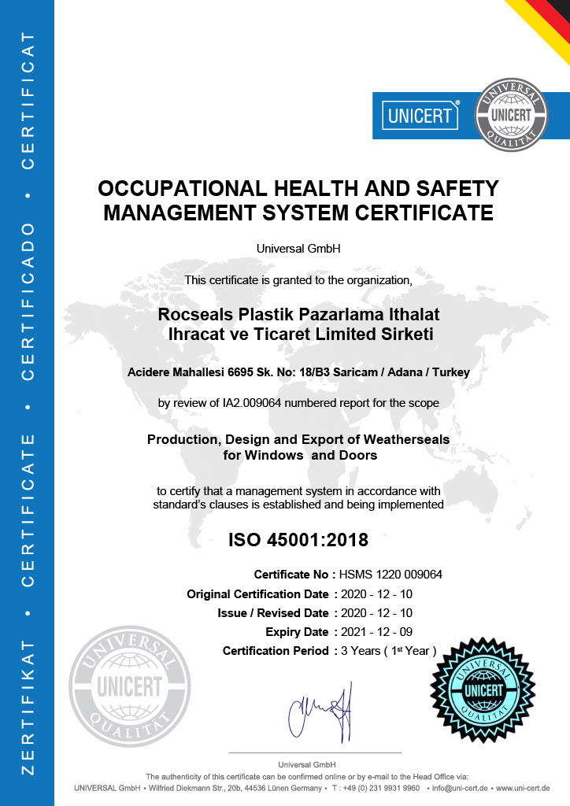Click the issue/revised date value 2020 - 12 - 10
The width and height of the screenshot is (570, 806).
point(377,613)
